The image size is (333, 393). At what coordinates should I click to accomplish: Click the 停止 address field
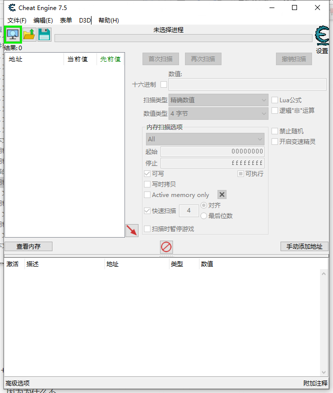212,163
